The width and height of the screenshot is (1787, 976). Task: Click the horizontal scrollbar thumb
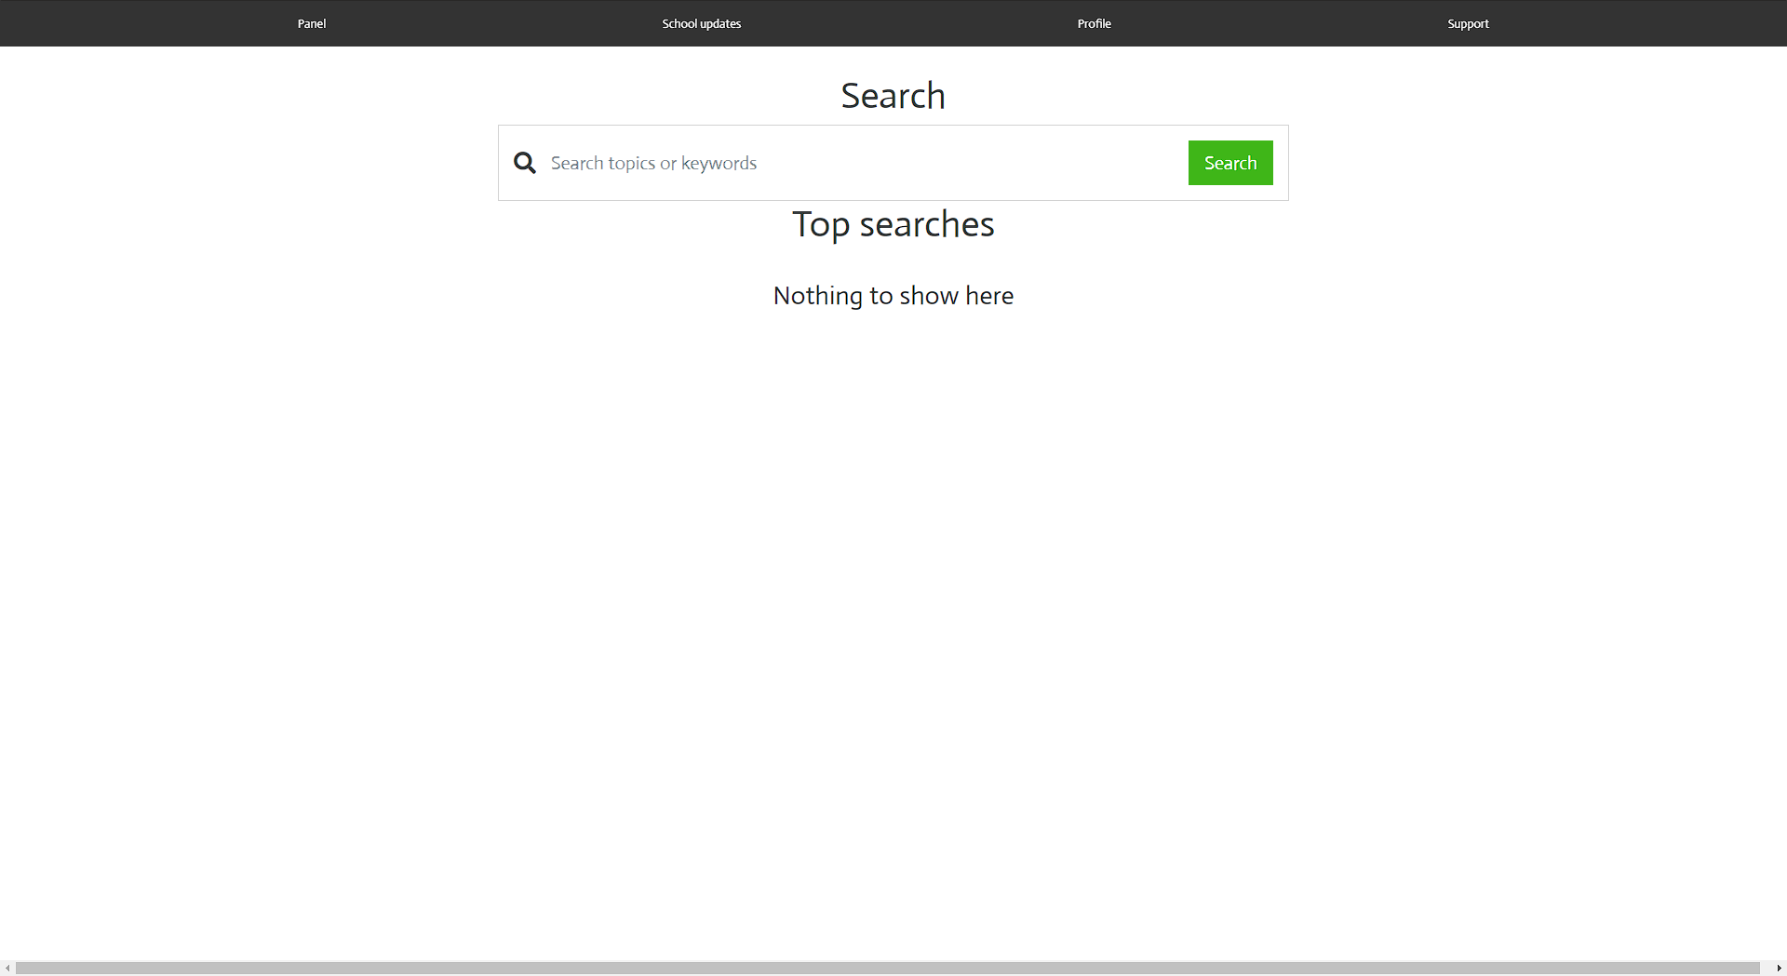[884, 968]
